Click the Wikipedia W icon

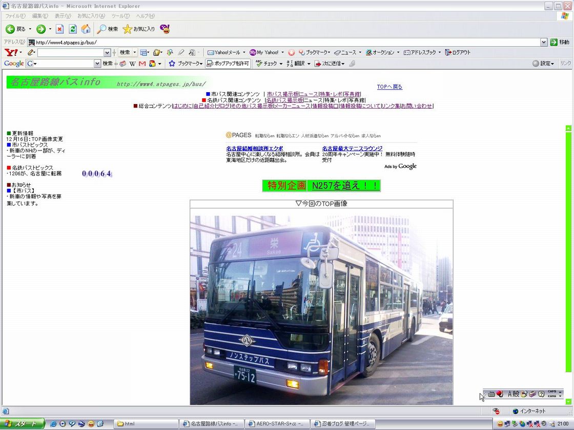click(133, 63)
